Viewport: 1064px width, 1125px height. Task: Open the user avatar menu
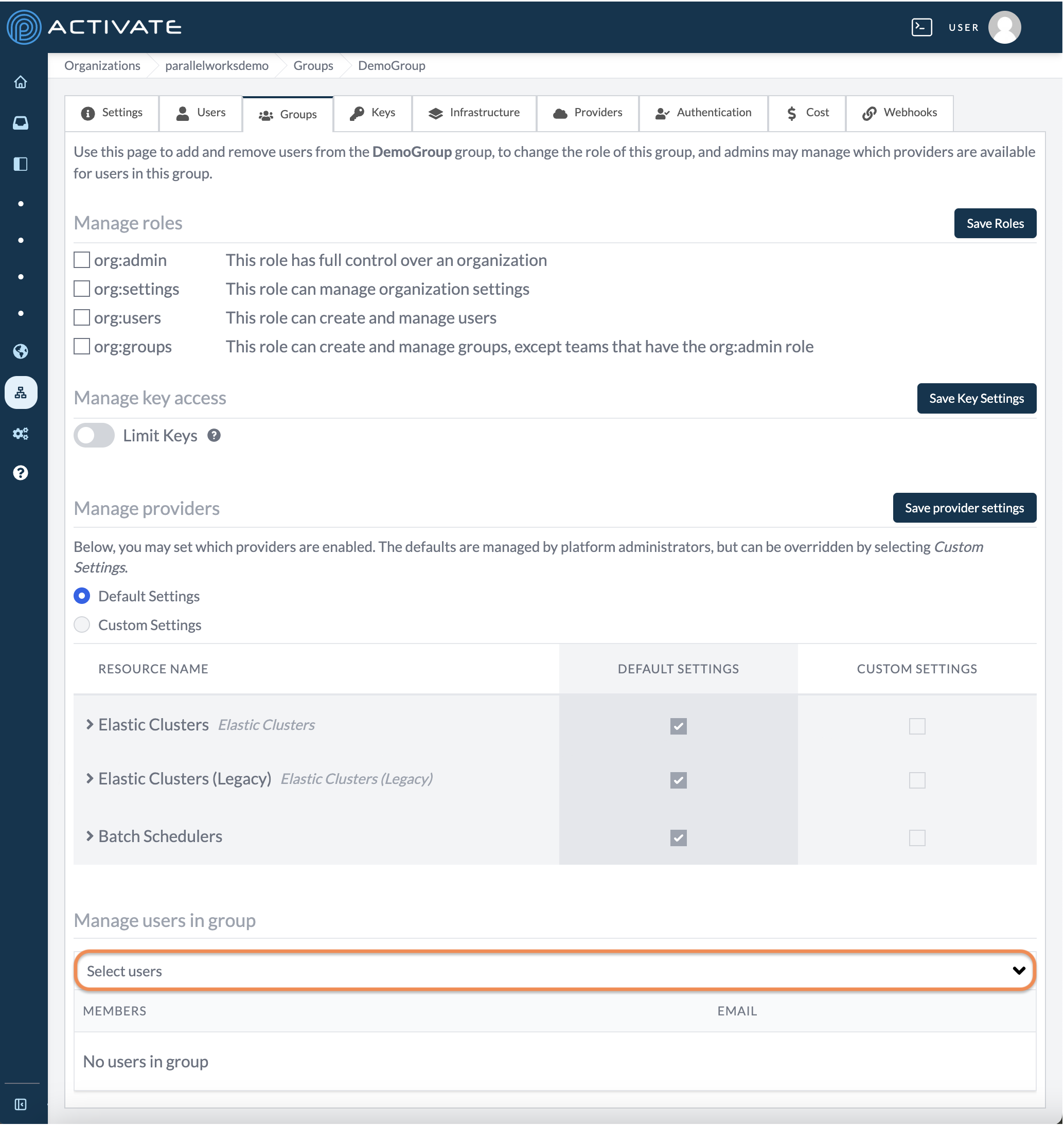pyautogui.click(x=1004, y=27)
